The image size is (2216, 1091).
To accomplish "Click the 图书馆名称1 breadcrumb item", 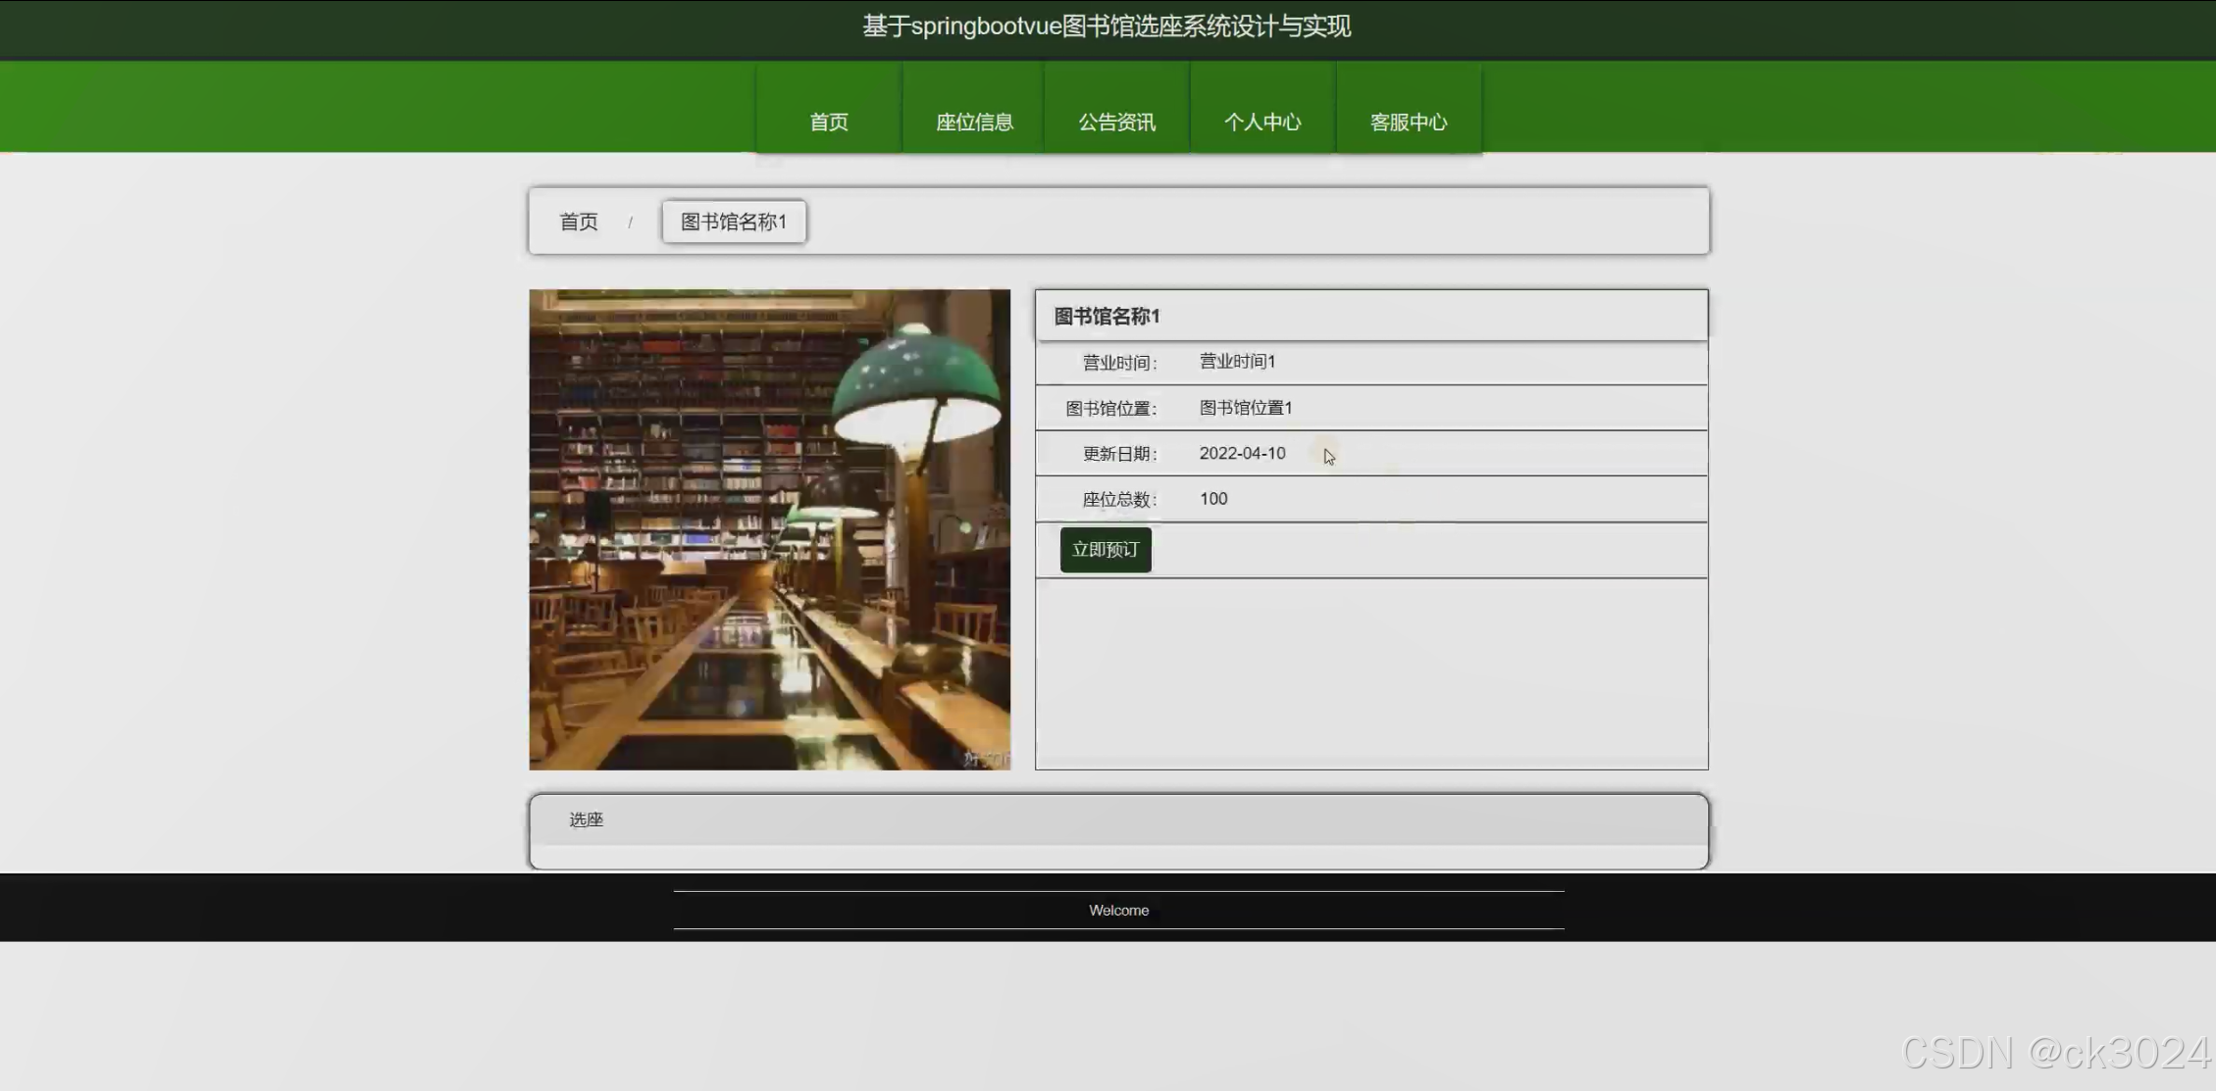I will click(x=734, y=222).
